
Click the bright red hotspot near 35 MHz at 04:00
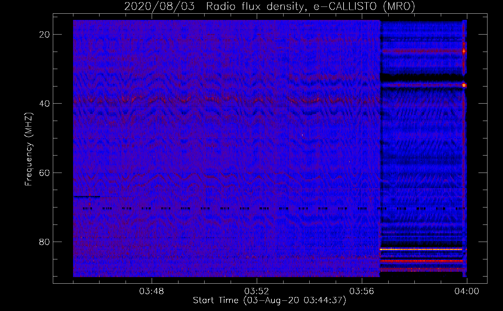coord(464,85)
